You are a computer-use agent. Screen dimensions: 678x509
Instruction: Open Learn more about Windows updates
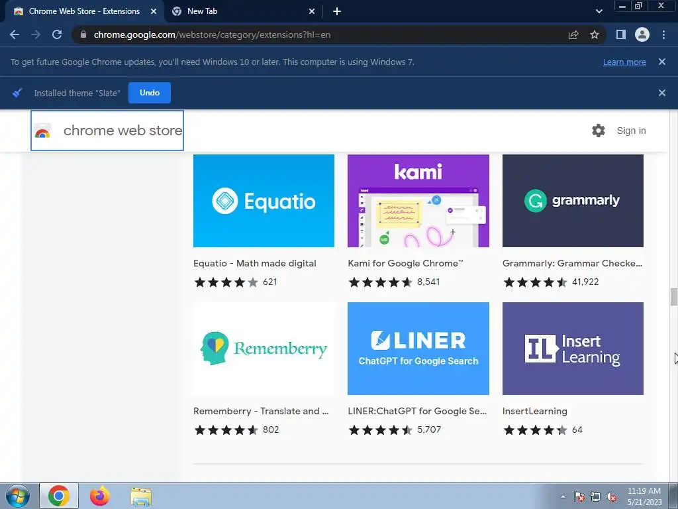coord(624,62)
